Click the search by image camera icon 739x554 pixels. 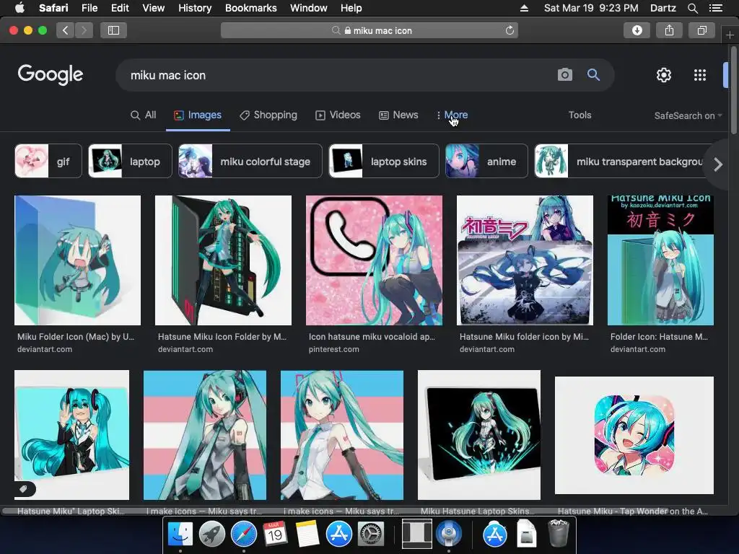coord(564,74)
